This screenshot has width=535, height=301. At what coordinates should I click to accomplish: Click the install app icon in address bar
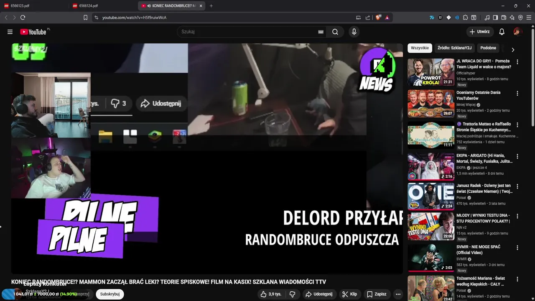358,18
